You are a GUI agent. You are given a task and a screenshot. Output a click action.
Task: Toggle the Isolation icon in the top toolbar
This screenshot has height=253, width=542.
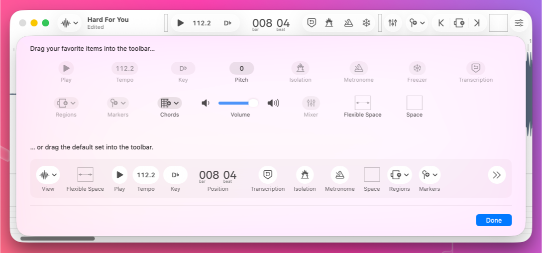pyautogui.click(x=329, y=23)
